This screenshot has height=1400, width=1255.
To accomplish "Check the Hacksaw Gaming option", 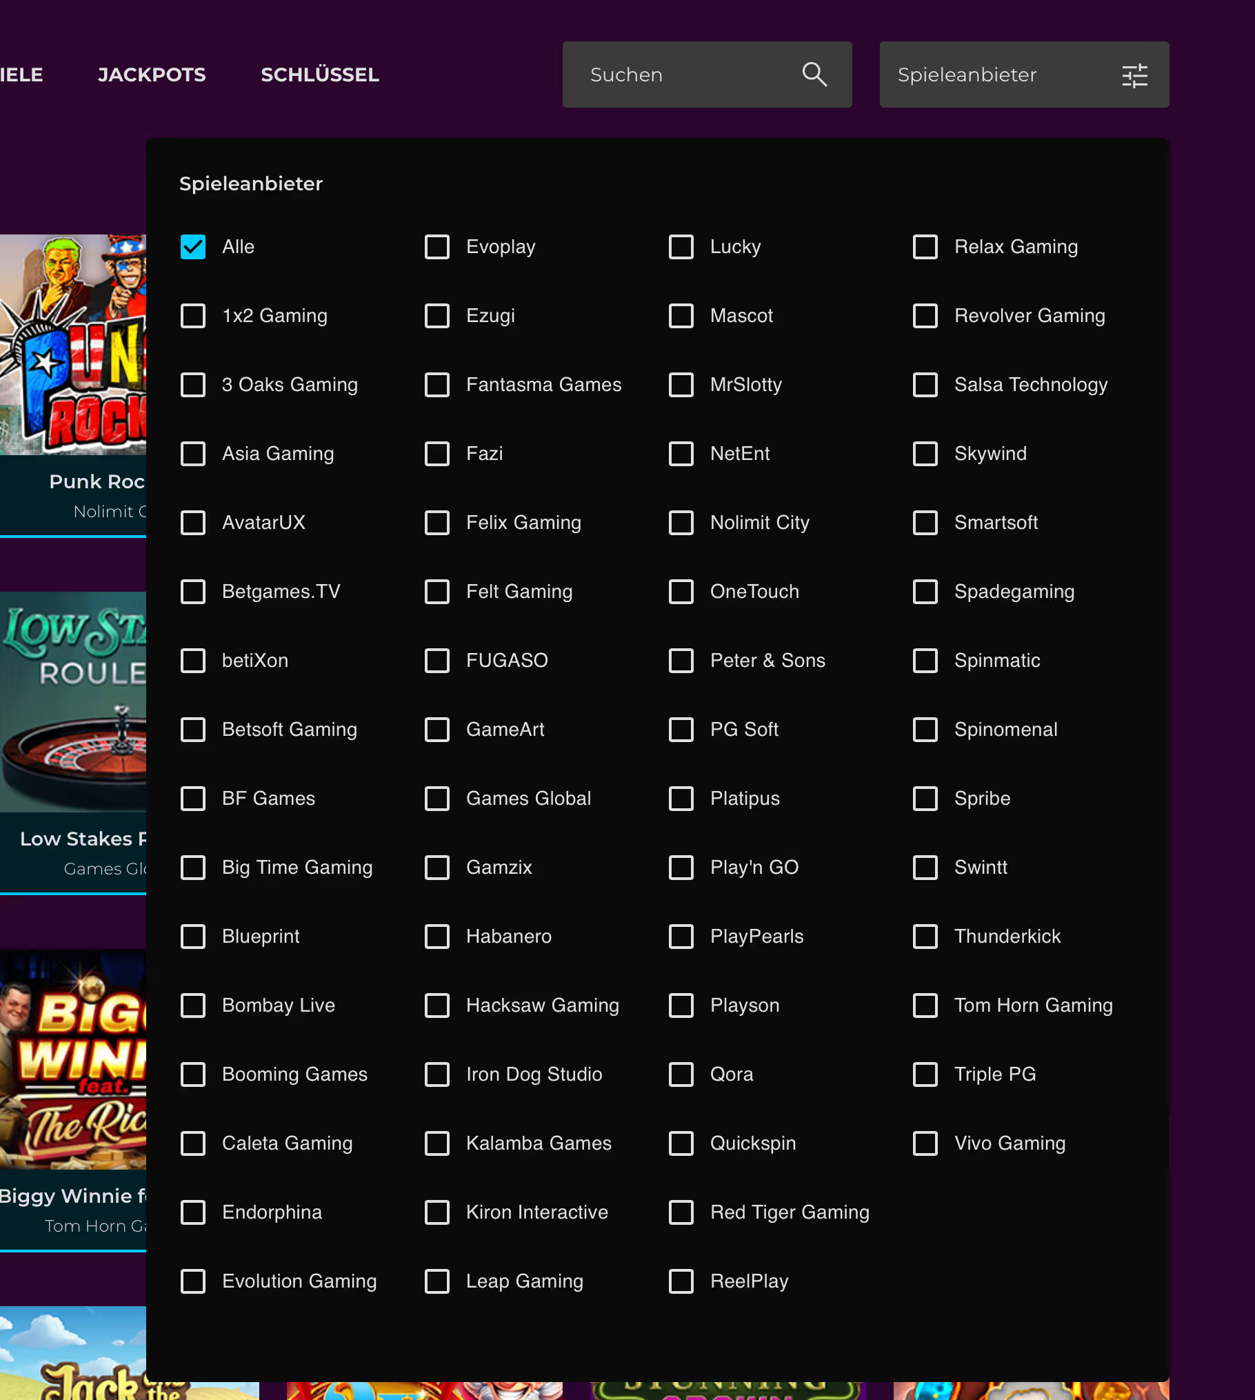I will (x=437, y=1006).
